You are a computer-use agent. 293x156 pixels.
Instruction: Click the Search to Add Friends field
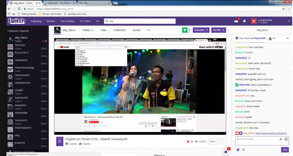[27, 151]
